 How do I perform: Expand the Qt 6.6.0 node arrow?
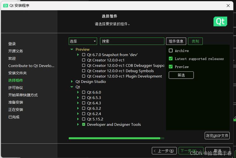78,92
